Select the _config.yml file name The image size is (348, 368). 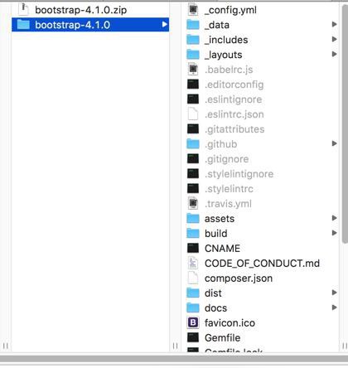(230, 10)
